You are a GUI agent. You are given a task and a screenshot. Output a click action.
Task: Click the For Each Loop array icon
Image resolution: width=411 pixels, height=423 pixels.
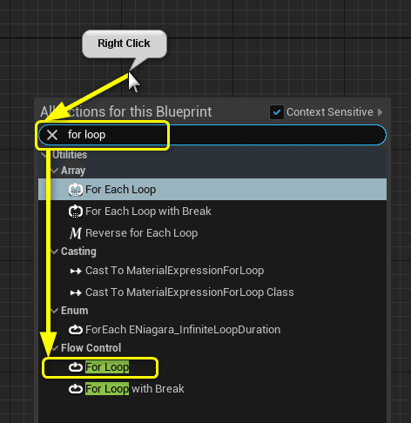pyautogui.click(x=76, y=190)
